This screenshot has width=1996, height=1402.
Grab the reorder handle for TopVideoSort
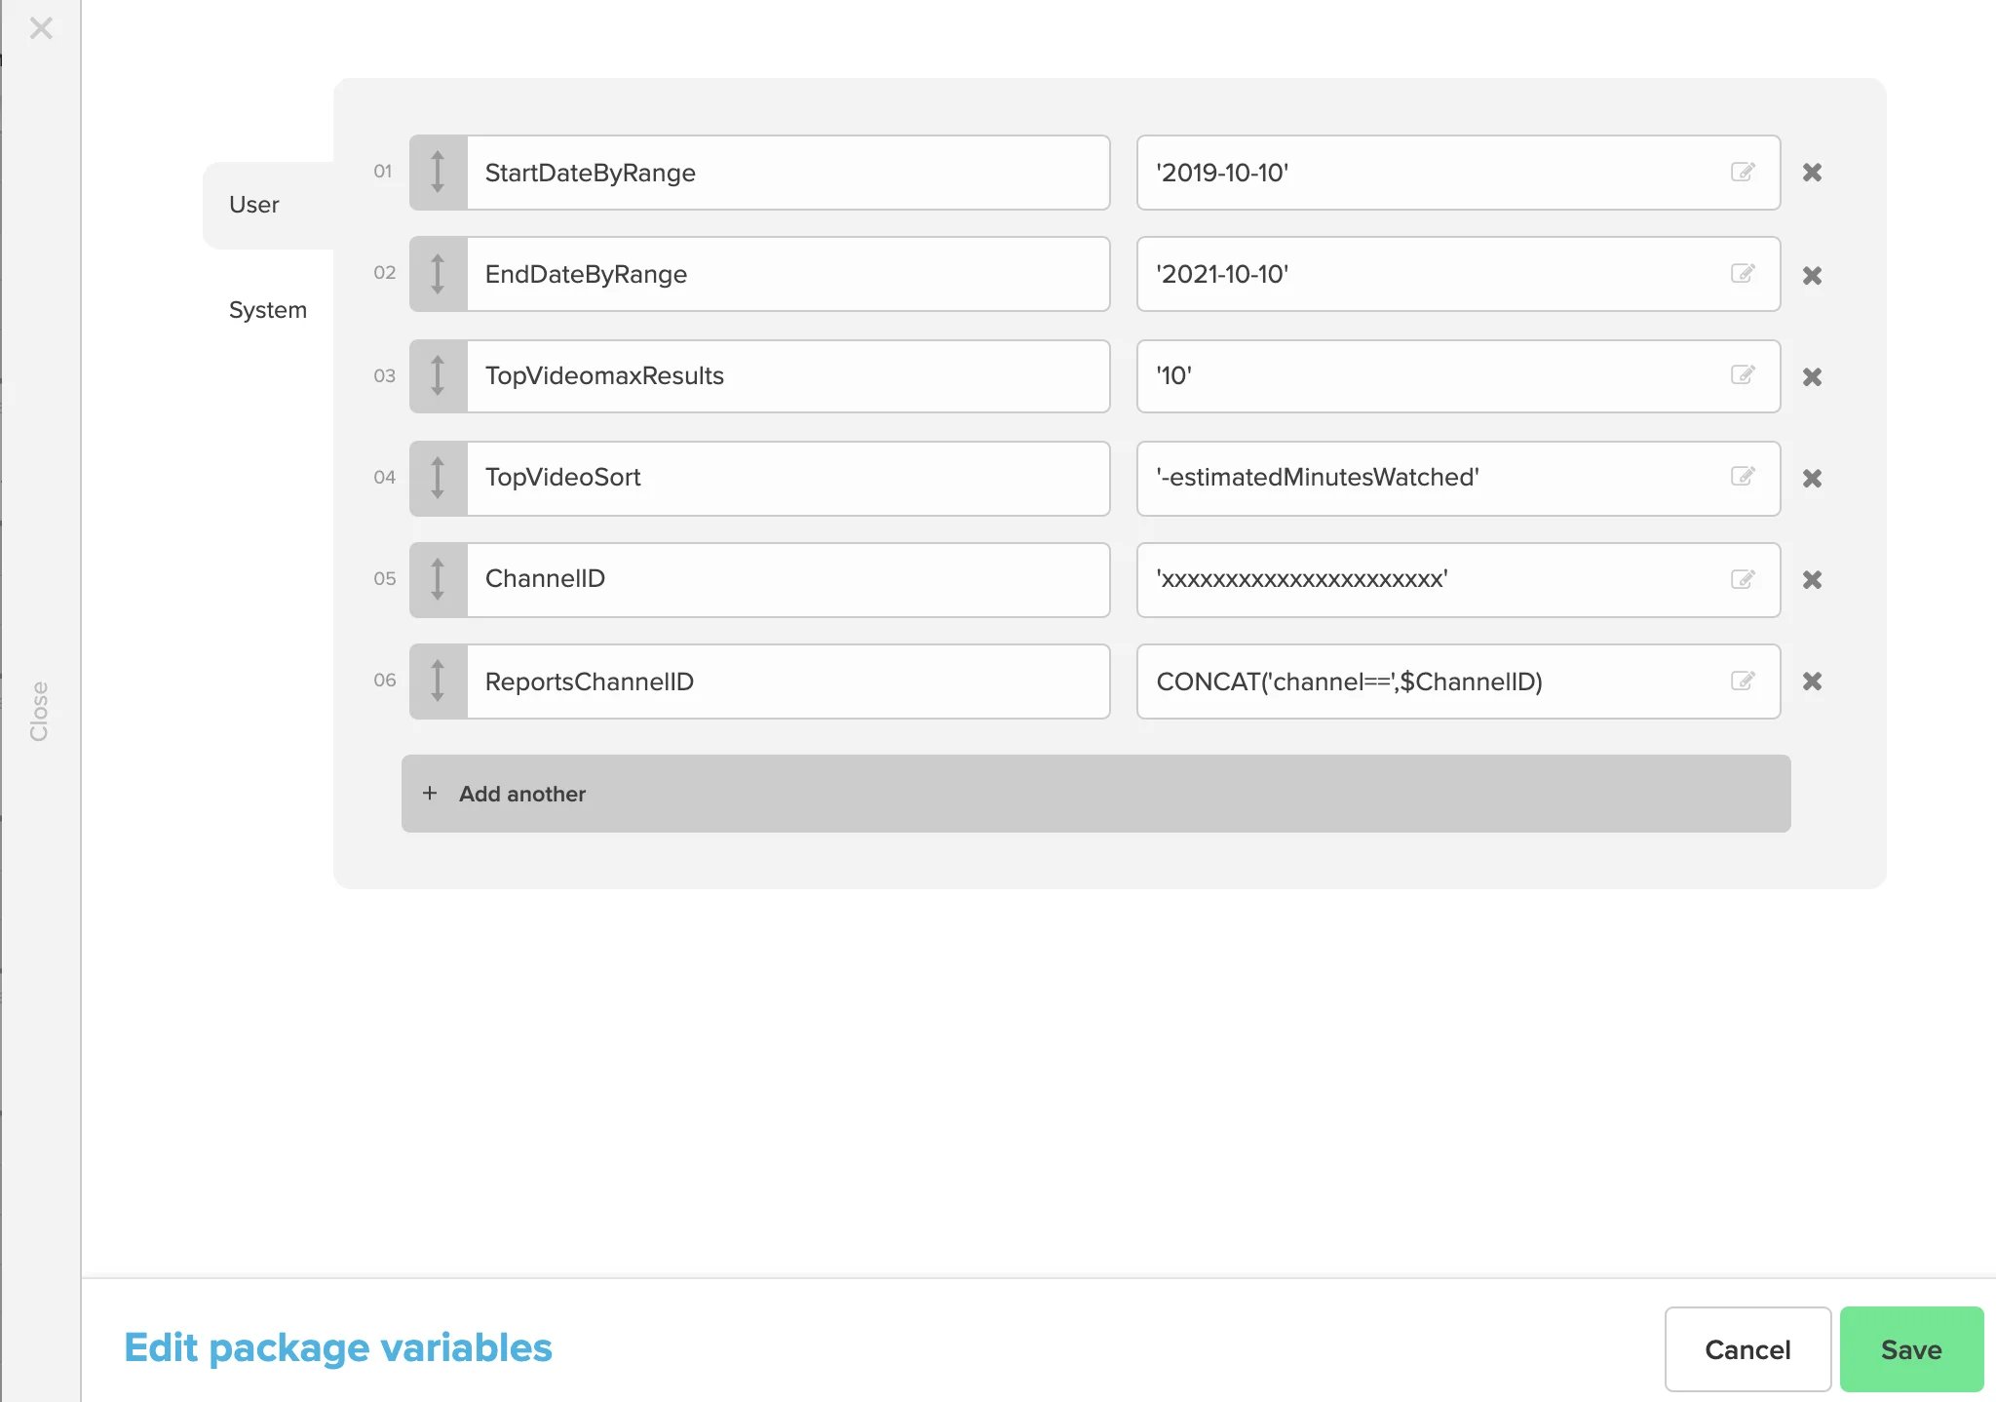(x=438, y=478)
